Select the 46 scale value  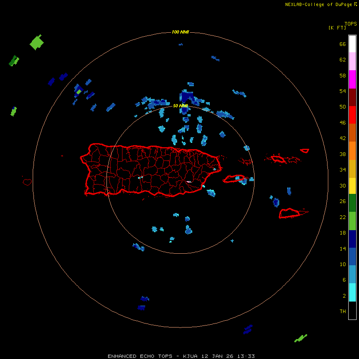(x=343, y=122)
